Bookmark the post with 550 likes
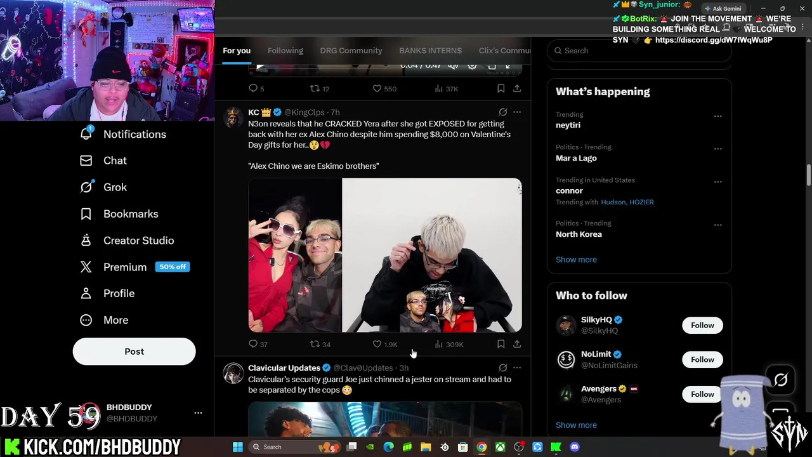The image size is (812, 457). (501, 89)
